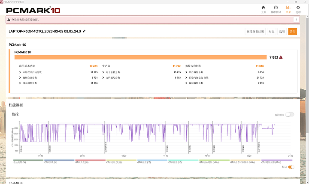This screenshot has height=184, width=309.
Task: Toggle the GPU 负载 (%) legend line
Action: pos(90,161)
